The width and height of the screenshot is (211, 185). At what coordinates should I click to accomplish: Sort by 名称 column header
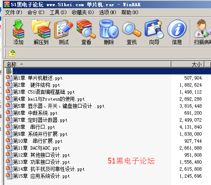(88, 64)
